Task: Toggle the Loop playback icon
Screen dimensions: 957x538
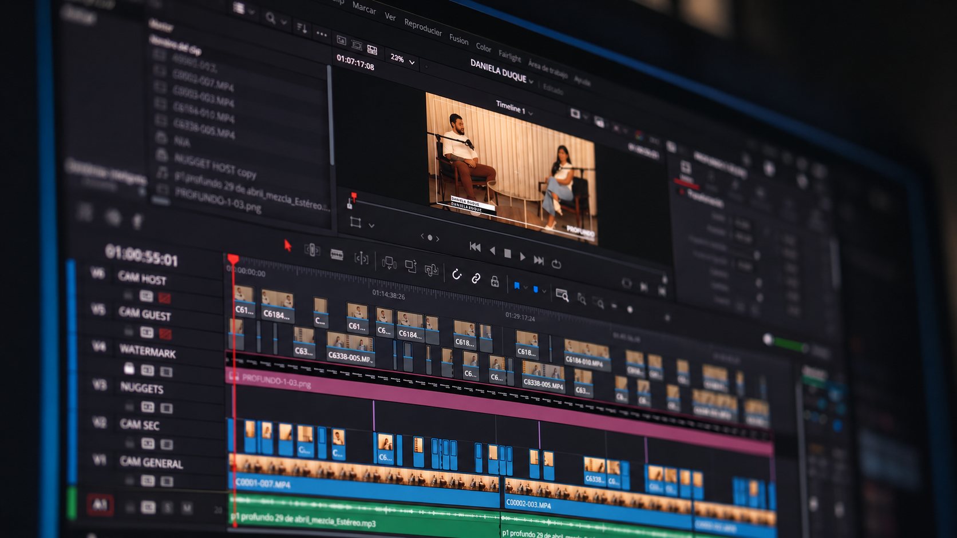Action: tap(556, 264)
